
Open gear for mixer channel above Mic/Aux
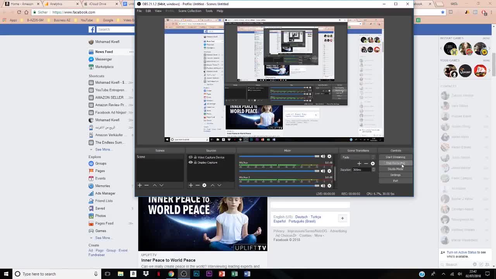(329, 157)
